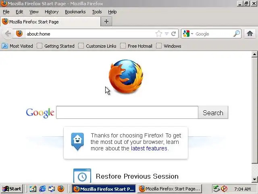The height and width of the screenshot is (194, 258).
Task: Open the File menu
Action: (6, 12)
